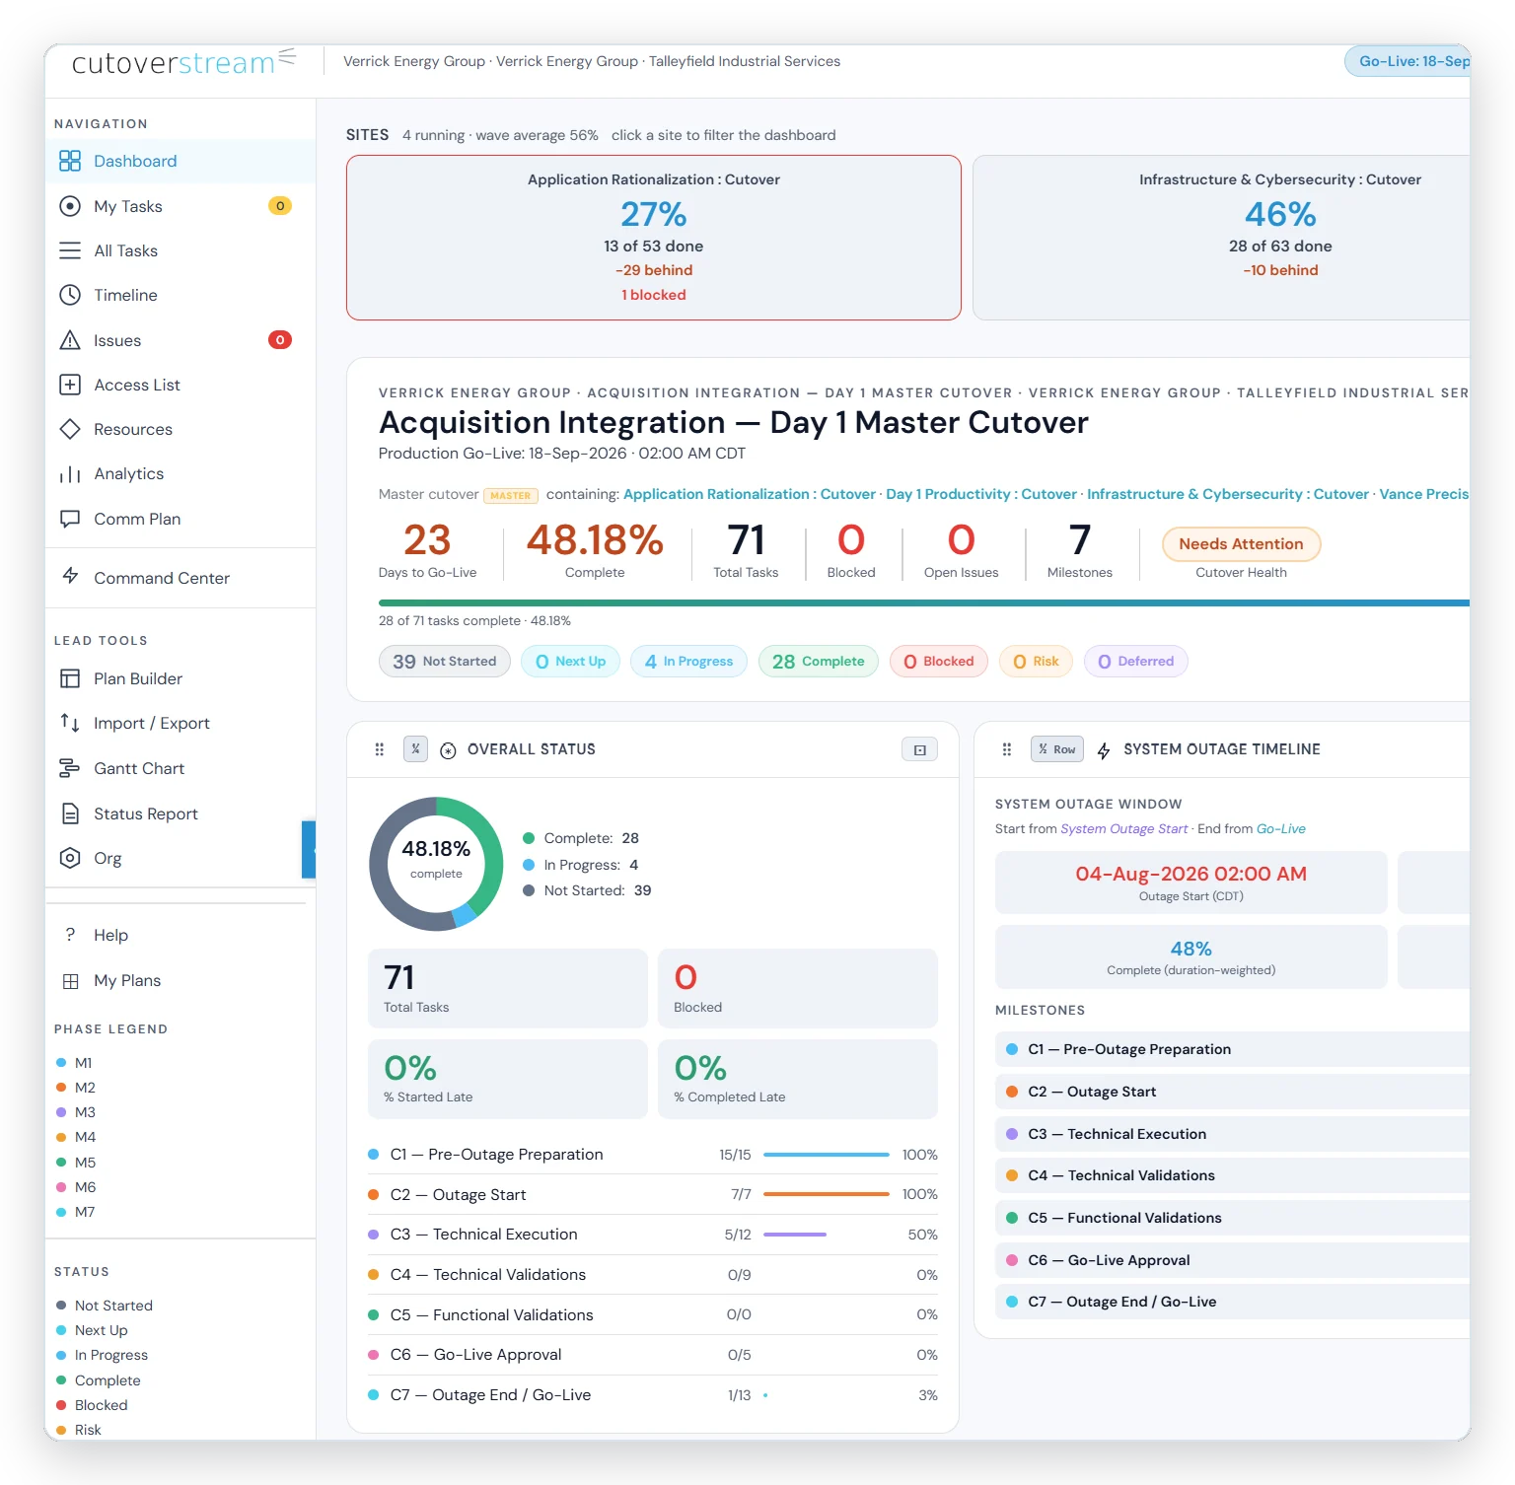Screen dimensions: 1515x1485
Task: Click the Help question mark icon
Action: [x=70, y=935]
